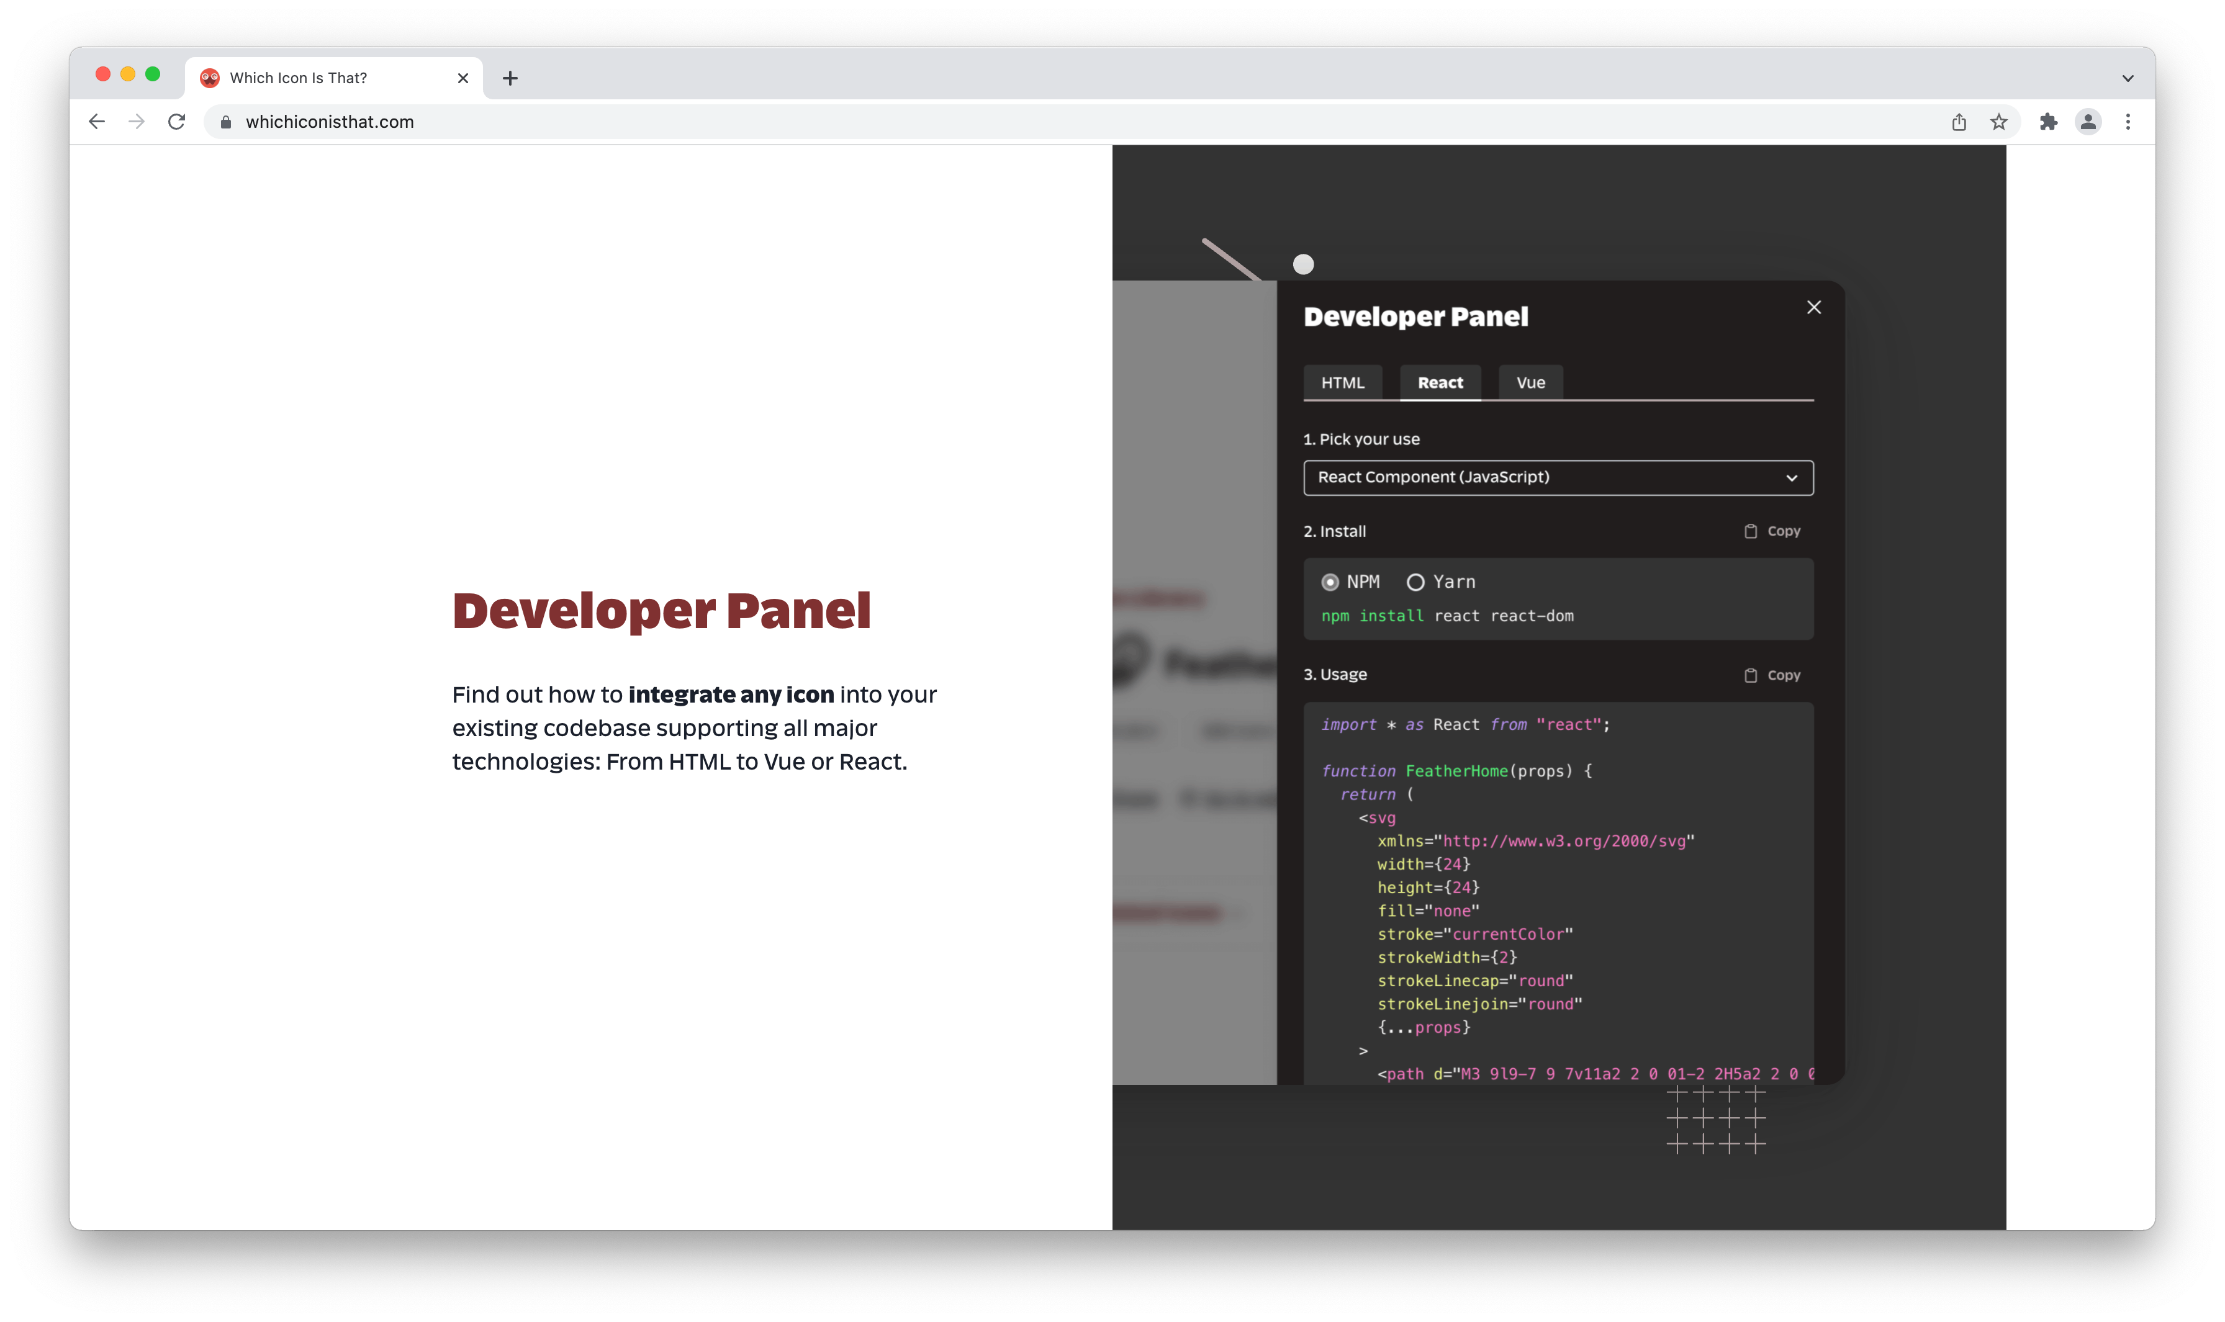Click the strokeWidth={2} code line

tap(1446, 957)
